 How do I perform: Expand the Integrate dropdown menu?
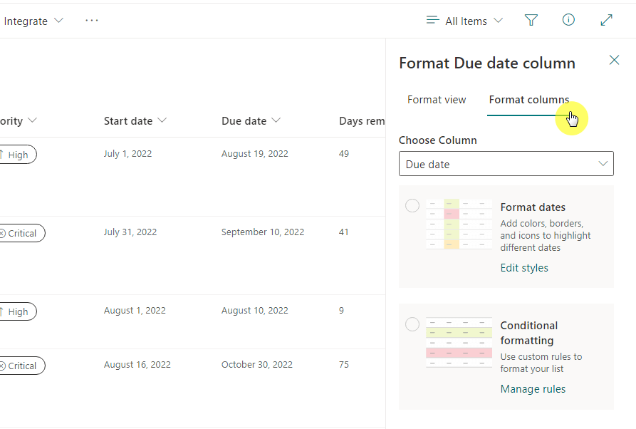(33, 21)
